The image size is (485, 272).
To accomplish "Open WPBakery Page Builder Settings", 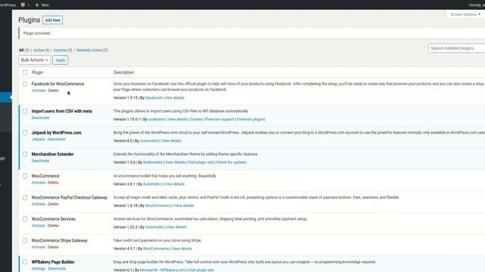I will tap(39, 269).
